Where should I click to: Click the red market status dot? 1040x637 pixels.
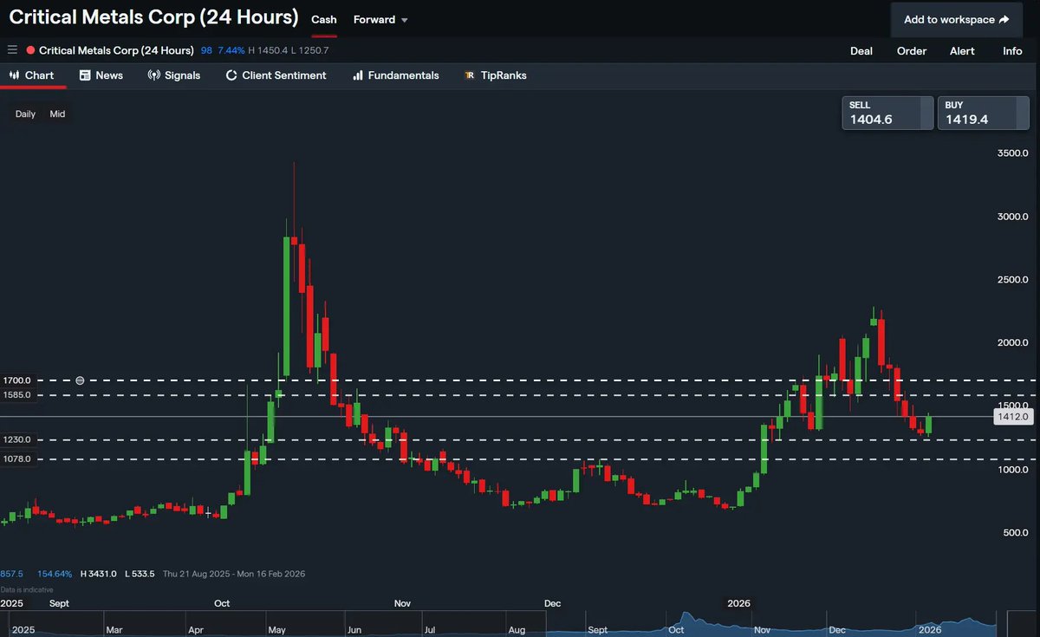click(30, 50)
